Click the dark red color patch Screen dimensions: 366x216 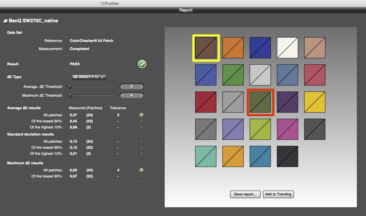pos(206,102)
